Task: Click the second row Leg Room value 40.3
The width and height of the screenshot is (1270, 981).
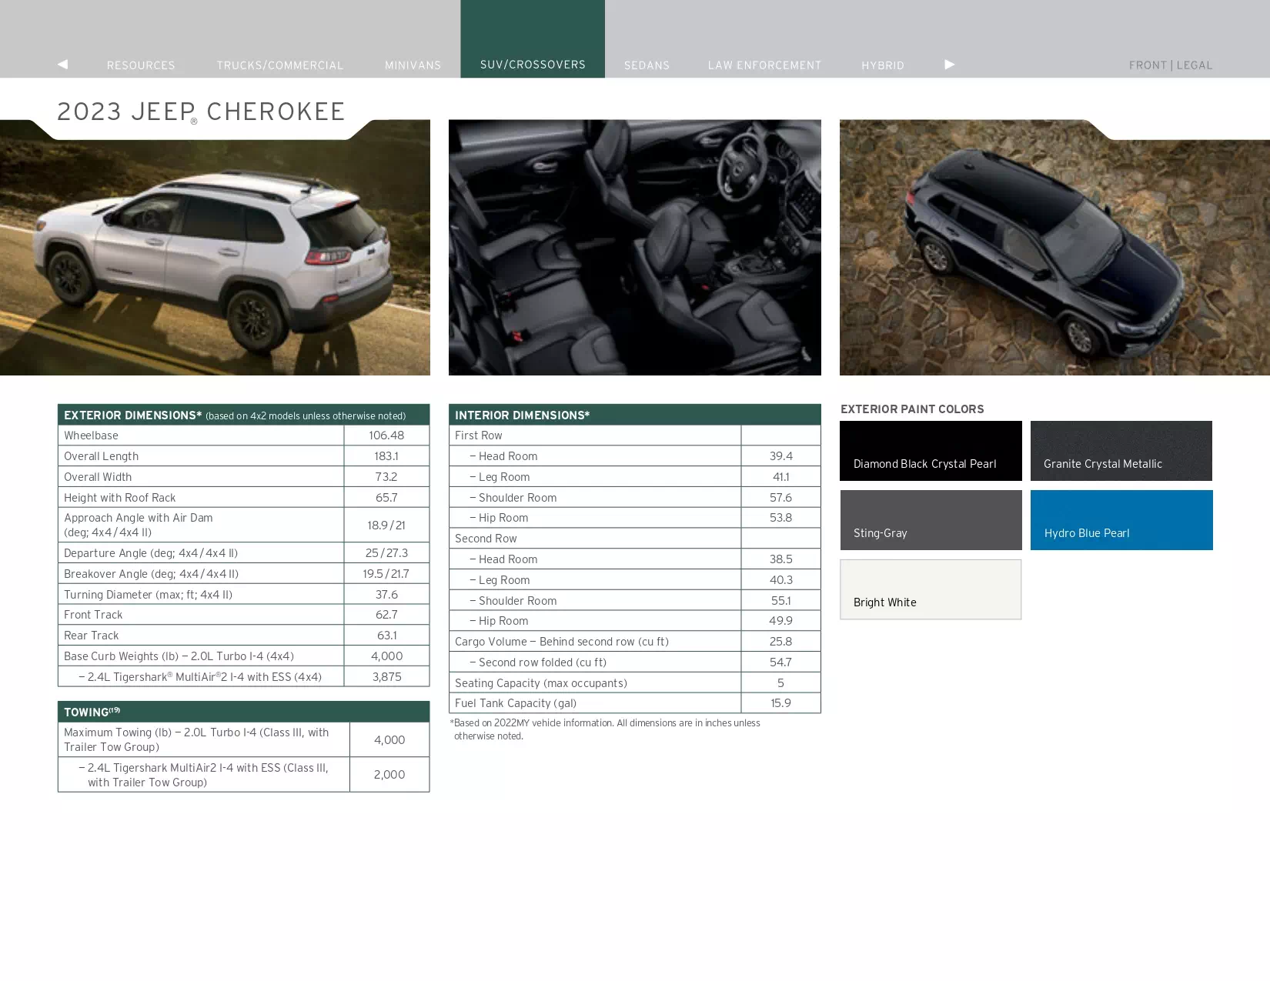Action: [x=780, y=580]
